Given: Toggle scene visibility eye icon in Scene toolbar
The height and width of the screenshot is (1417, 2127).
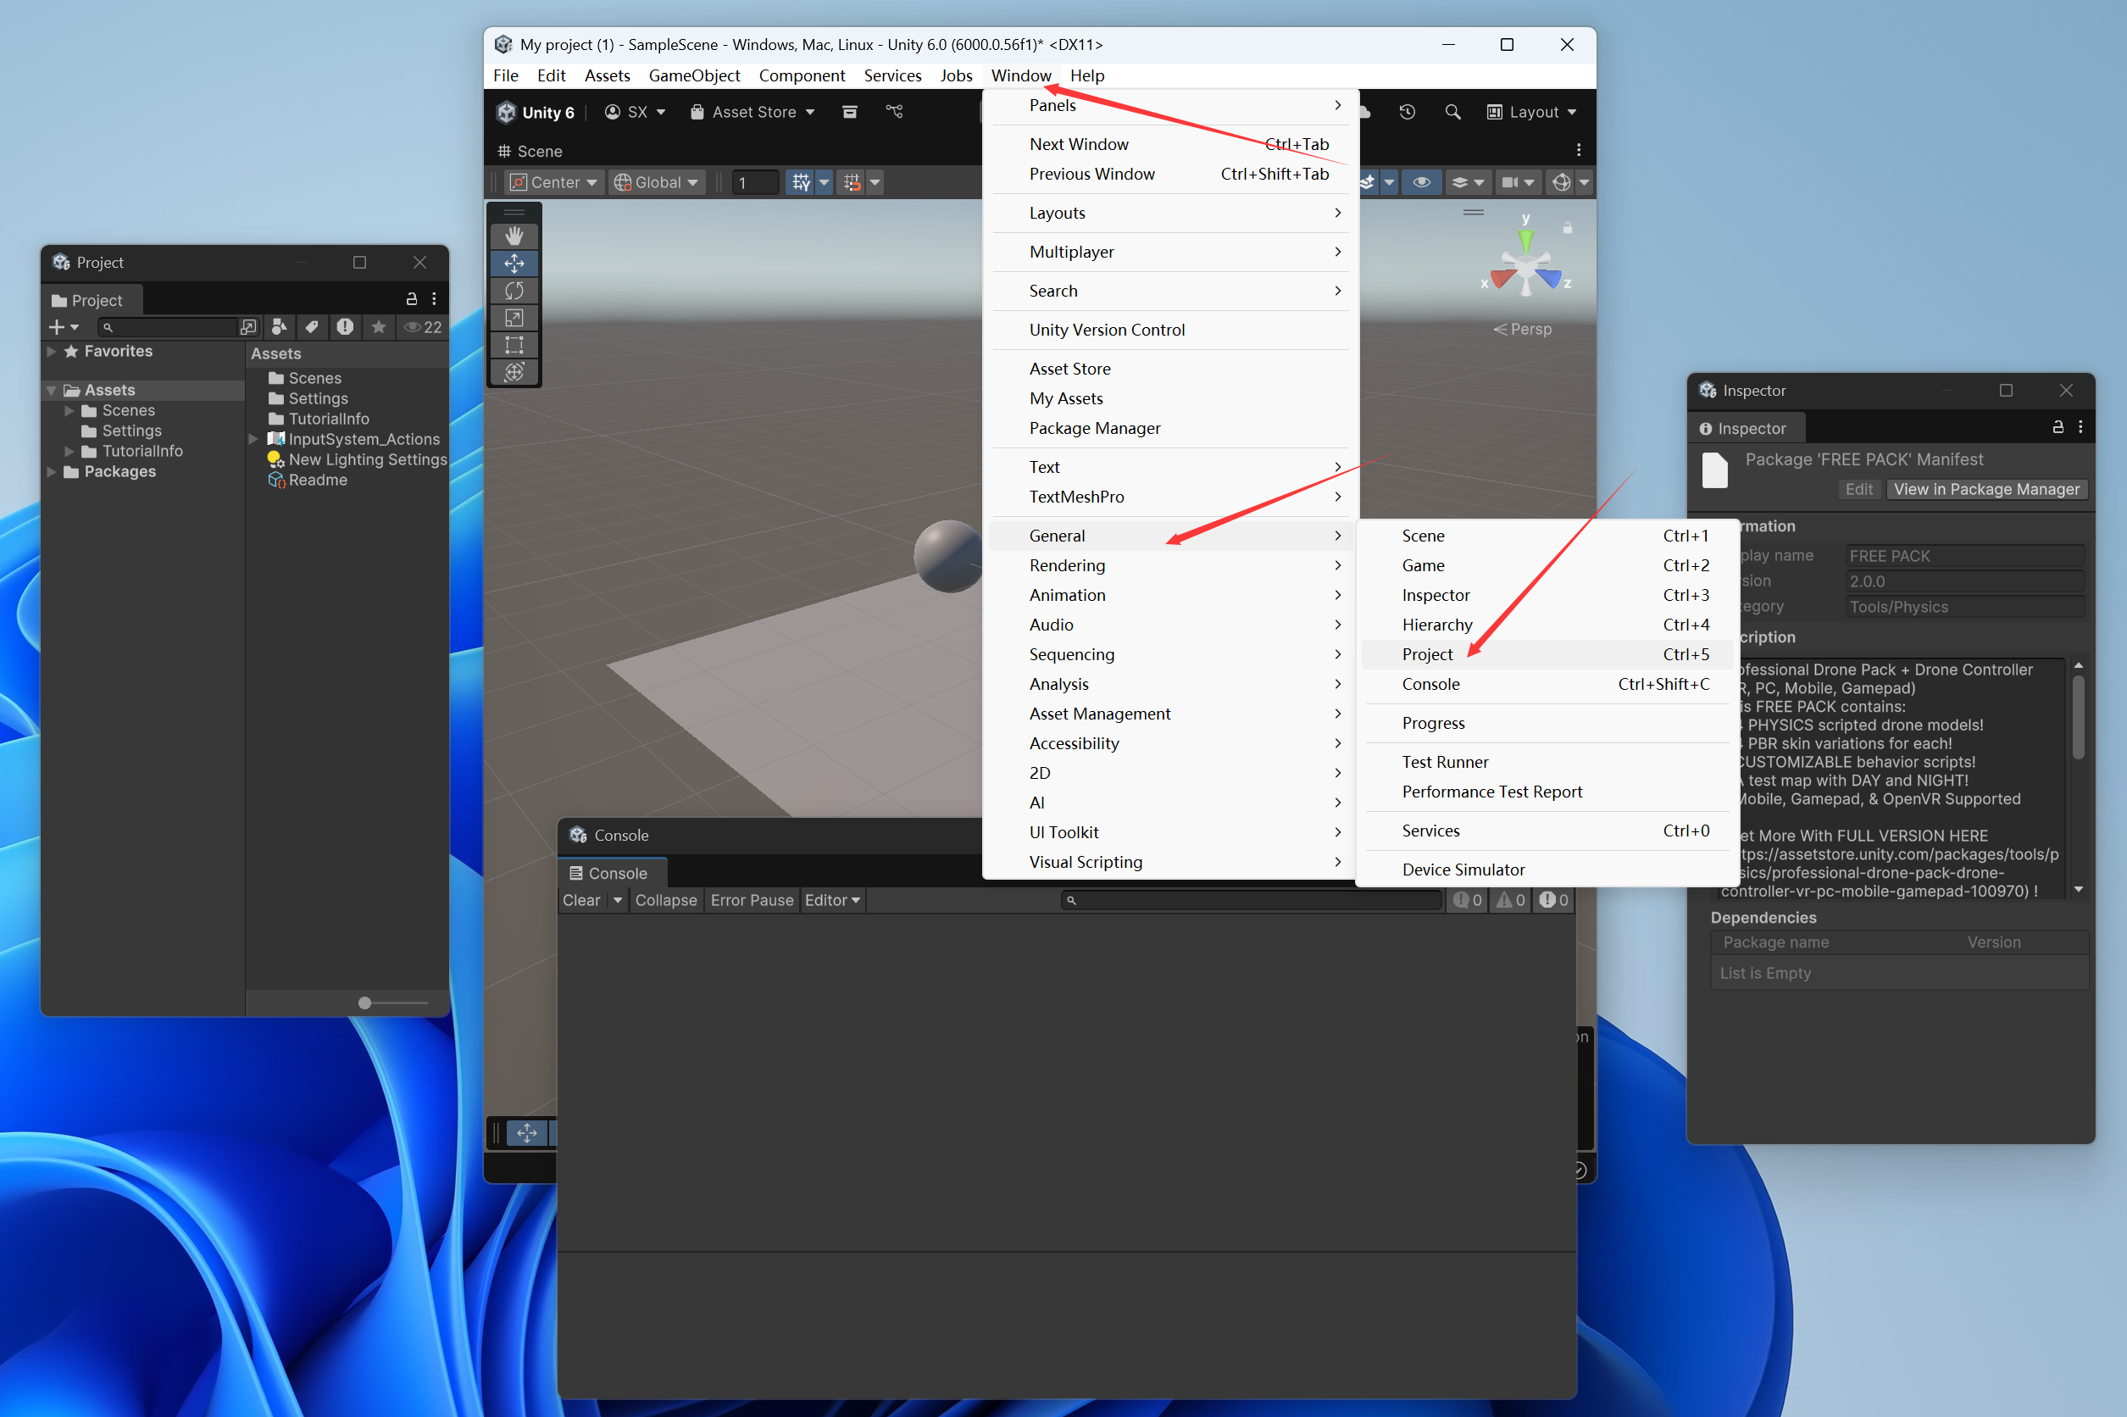Looking at the screenshot, I should (x=1420, y=182).
